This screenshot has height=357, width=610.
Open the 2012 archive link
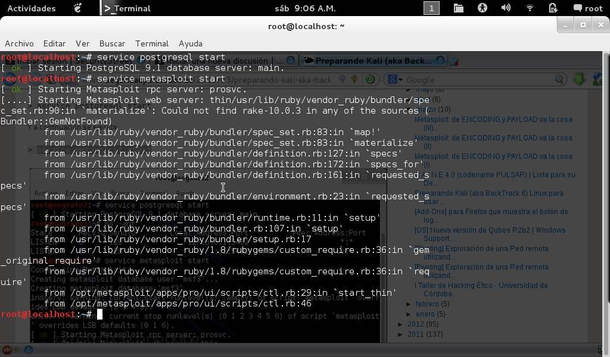[415, 324]
